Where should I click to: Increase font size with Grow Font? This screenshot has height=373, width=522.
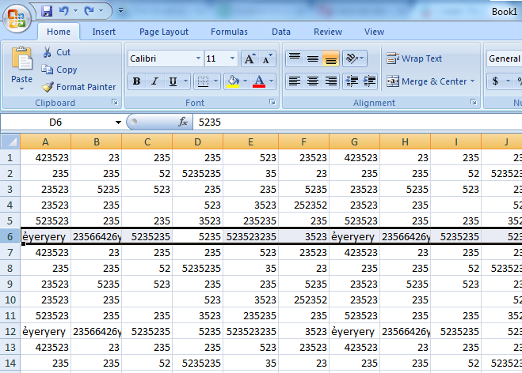pyautogui.click(x=250, y=58)
